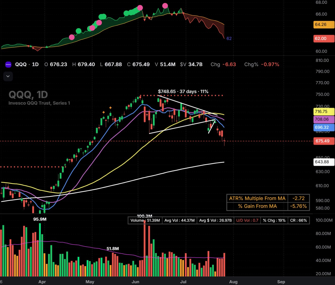This screenshot has width=335, height=285.
Task: Click the 750.00 price axis label
Action: point(323,94)
